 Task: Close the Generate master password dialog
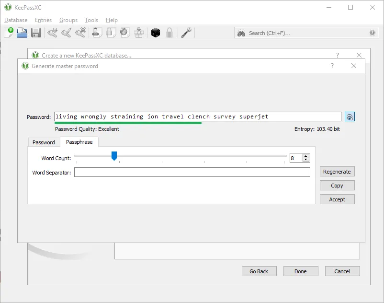pyautogui.click(x=354, y=66)
